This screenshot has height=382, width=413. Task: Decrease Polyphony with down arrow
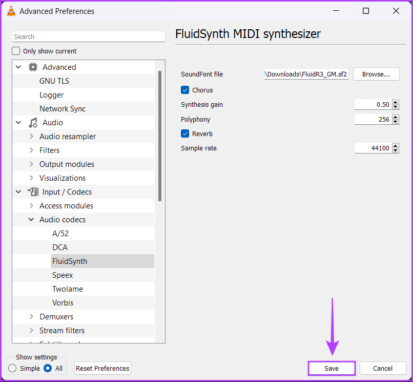(x=396, y=122)
